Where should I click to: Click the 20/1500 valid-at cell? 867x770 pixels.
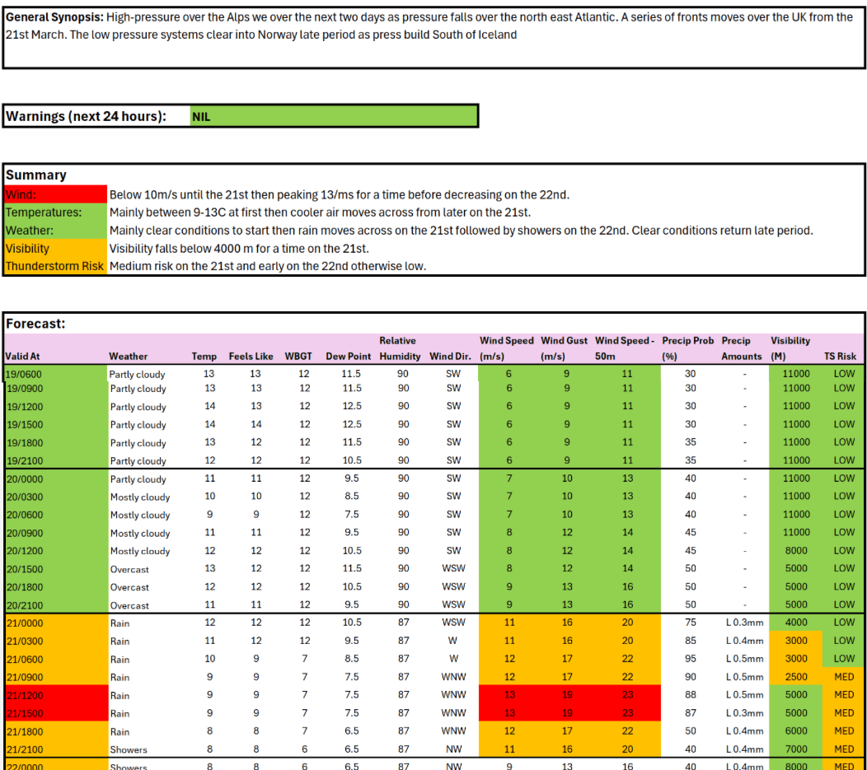(56, 569)
